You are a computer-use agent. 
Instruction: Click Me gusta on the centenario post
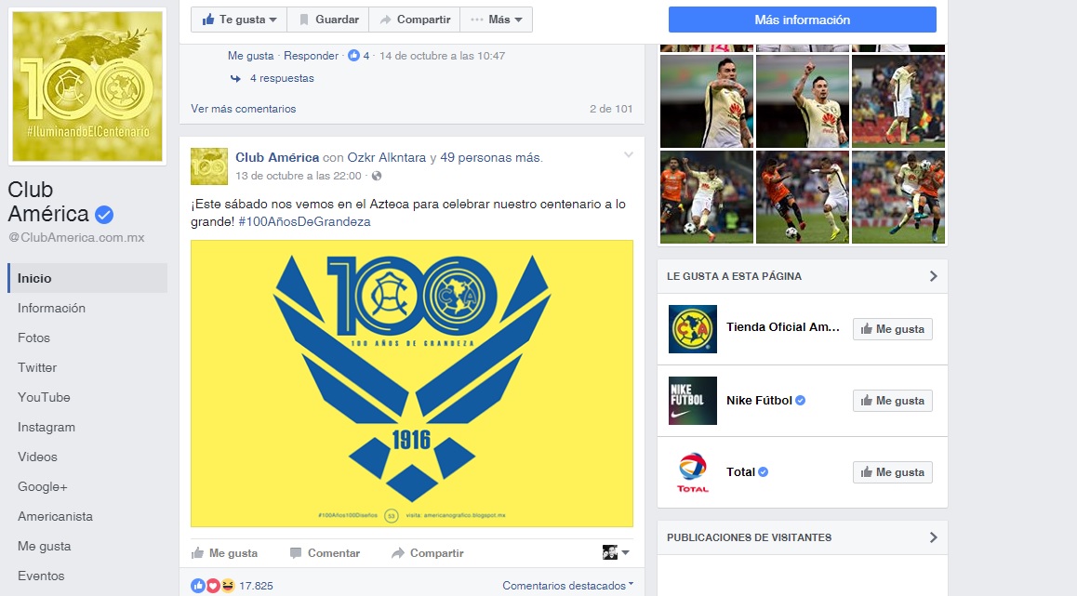224,552
